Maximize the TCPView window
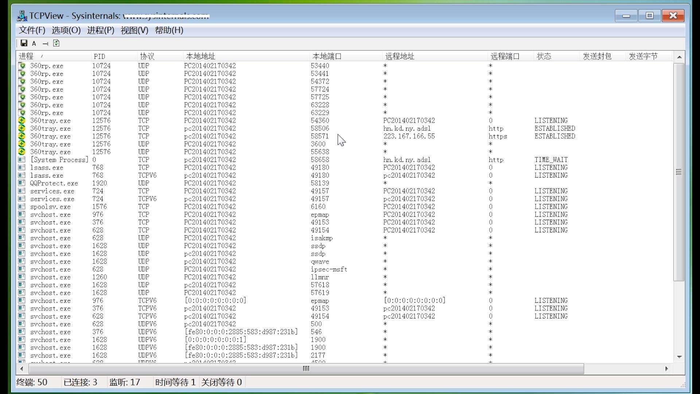Image resolution: width=700 pixels, height=394 pixels. (649, 16)
